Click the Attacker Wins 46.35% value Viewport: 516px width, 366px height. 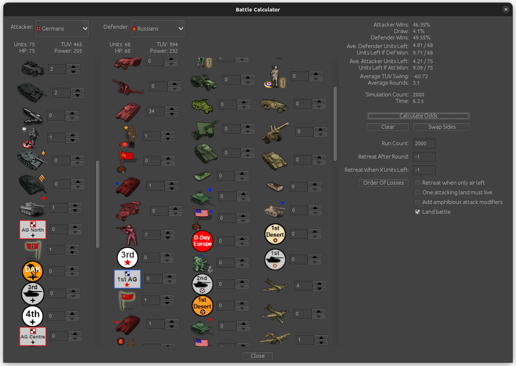(421, 25)
